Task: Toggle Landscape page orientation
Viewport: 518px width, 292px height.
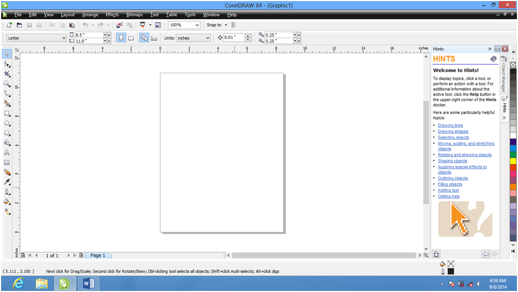Action: pos(131,38)
